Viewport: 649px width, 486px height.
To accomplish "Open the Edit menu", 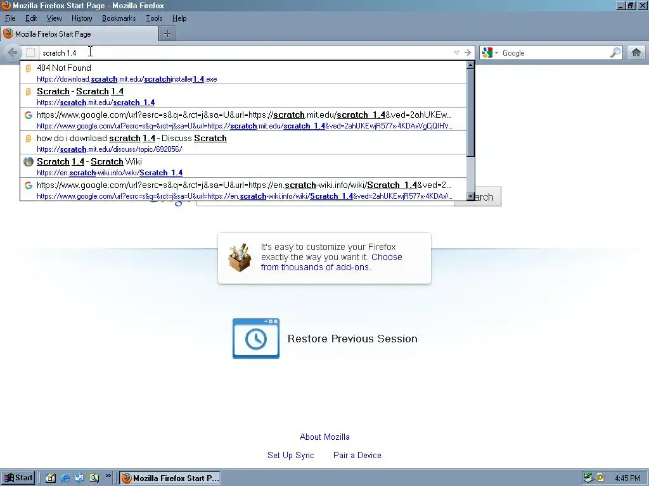I will pyautogui.click(x=31, y=18).
